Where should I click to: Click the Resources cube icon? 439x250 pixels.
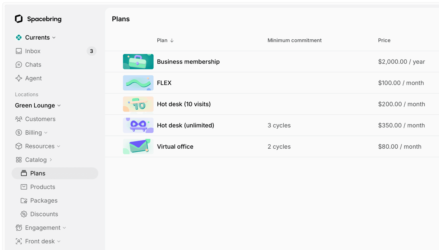19,146
